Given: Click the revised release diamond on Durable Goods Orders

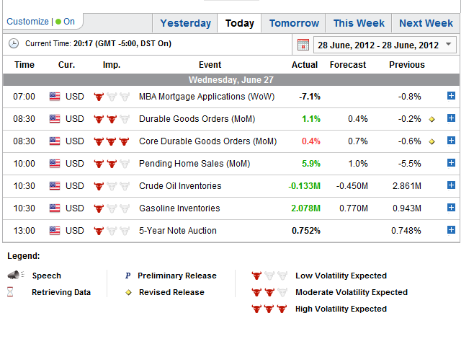Looking at the screenshot, I should pyautogui.click(x=431, y=119).
